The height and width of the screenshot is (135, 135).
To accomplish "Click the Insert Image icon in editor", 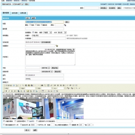I will [x=28, y=91].
